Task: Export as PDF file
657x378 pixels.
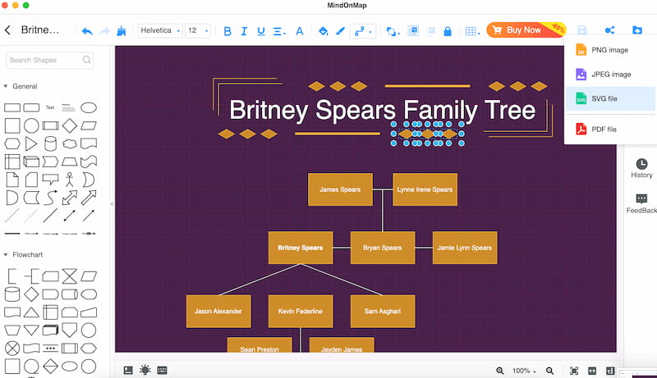Action: [610, 130]
